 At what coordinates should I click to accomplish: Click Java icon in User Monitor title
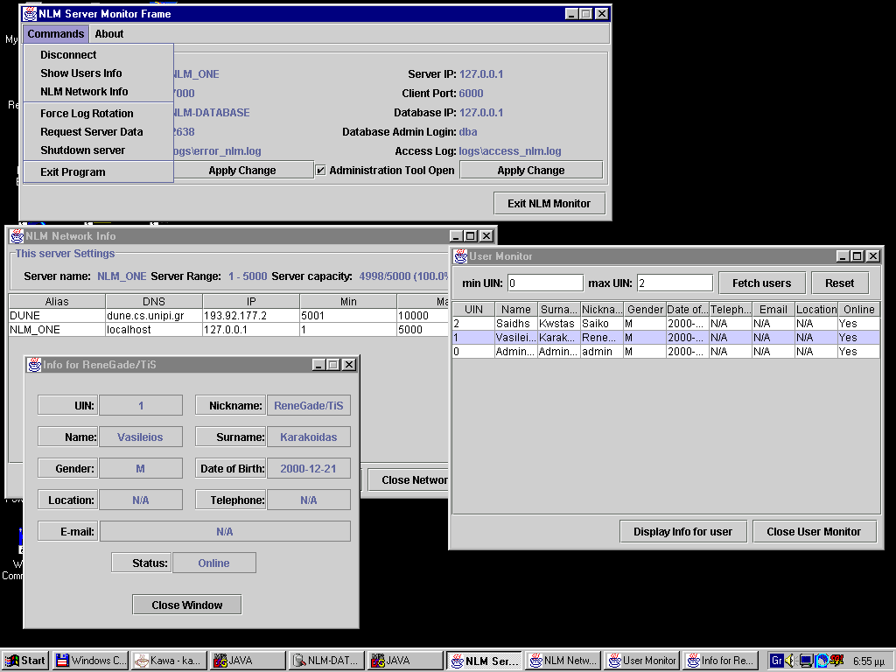coord(460,256)
